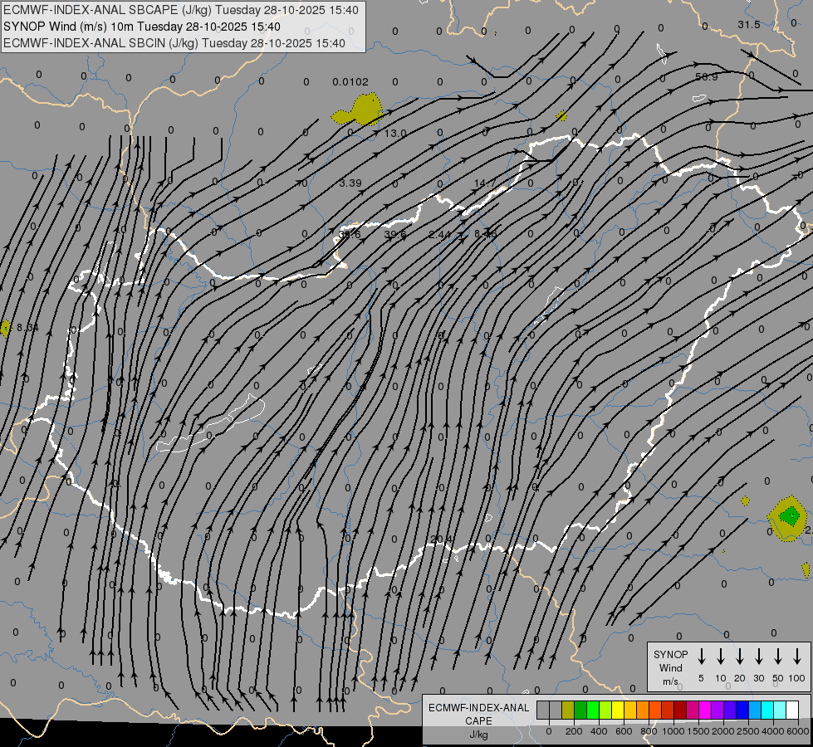The image size is (813, 747).
Task: Click the map value 14.7
Action: [485, 183]
